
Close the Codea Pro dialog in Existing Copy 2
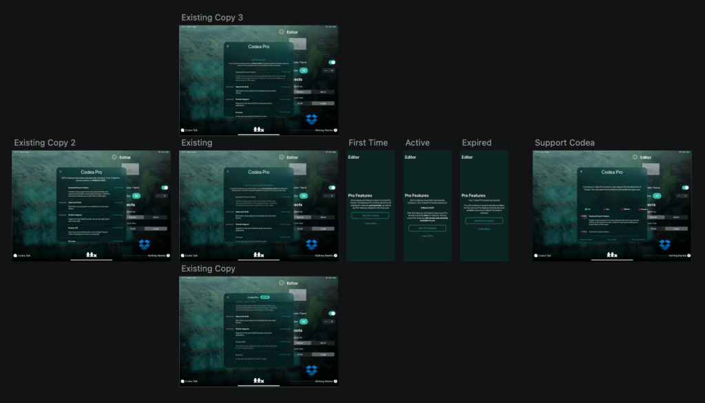61,172
